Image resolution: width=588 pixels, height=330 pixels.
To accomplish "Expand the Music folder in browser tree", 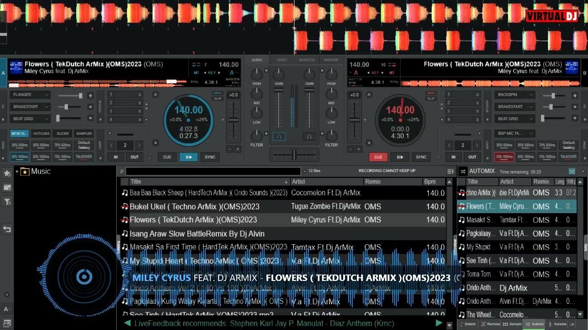I will pyautogui.click(x=17, y=171).
